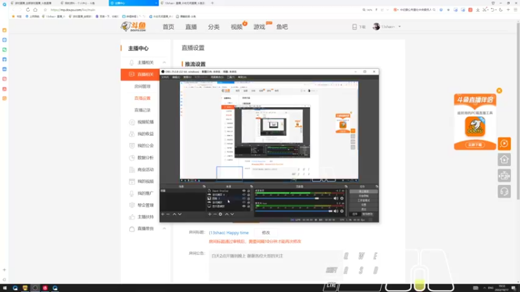
Task: Open the 直播 navigation tab
Action: point(191,27)
